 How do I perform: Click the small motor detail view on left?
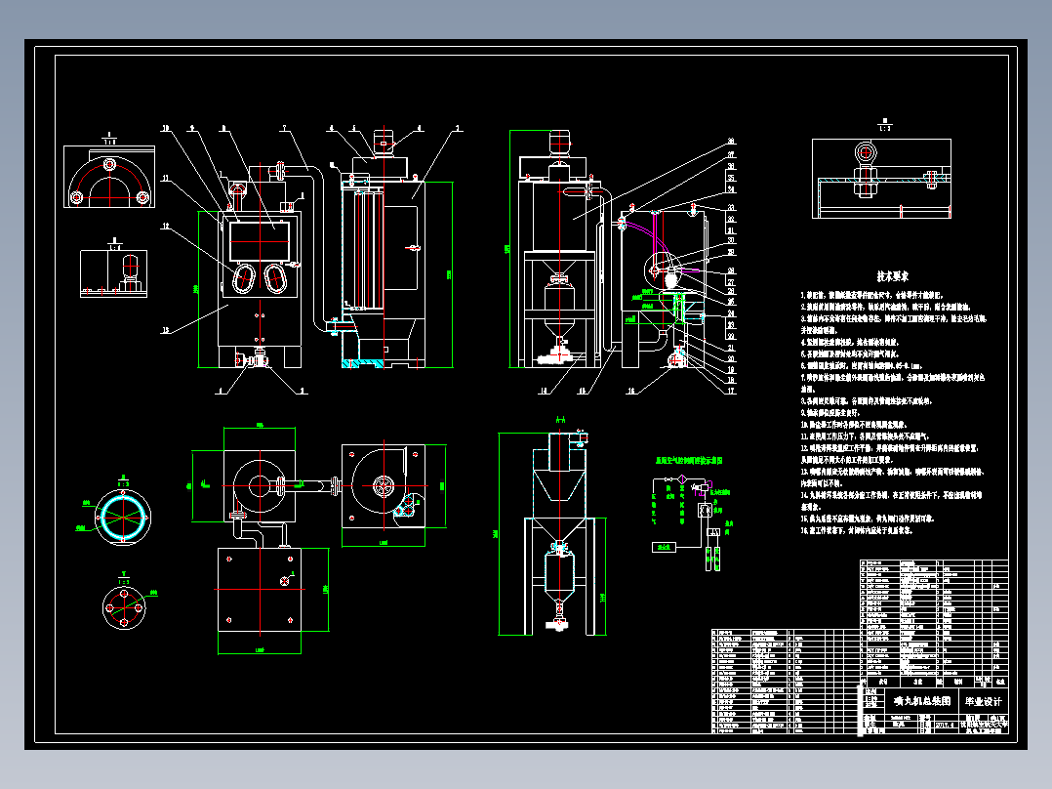click(113, 273)
